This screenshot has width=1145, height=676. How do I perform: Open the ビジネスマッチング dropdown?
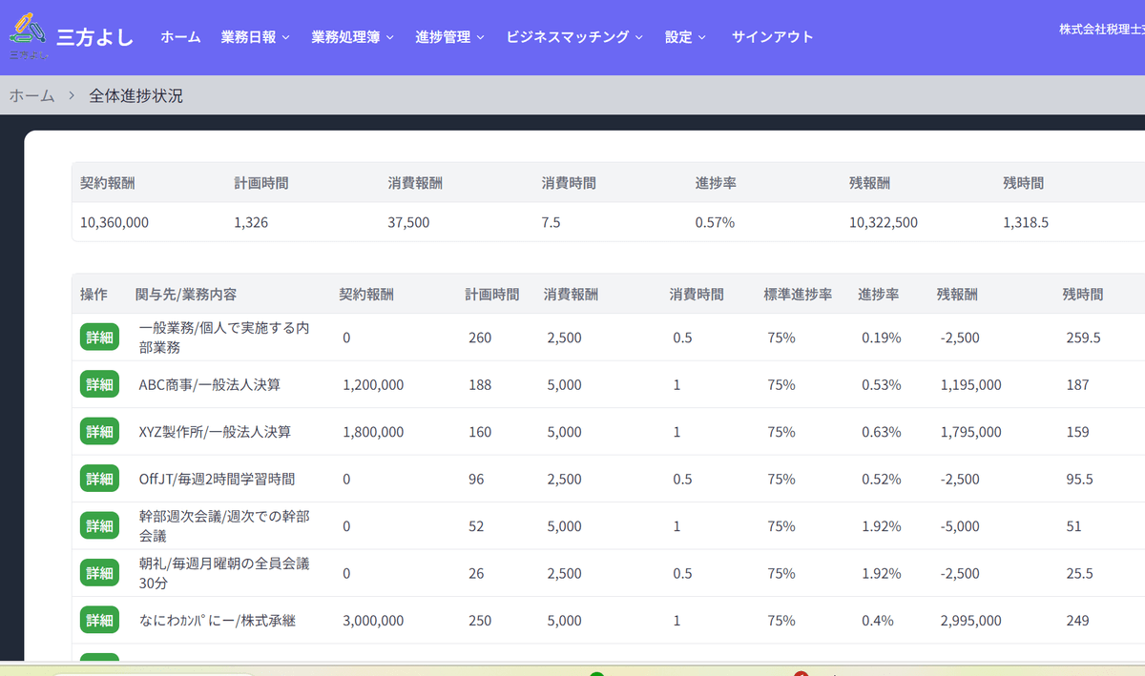tap(573, 37)
